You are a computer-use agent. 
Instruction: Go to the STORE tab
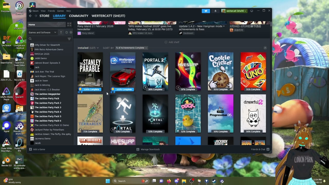tap(44, 16)
